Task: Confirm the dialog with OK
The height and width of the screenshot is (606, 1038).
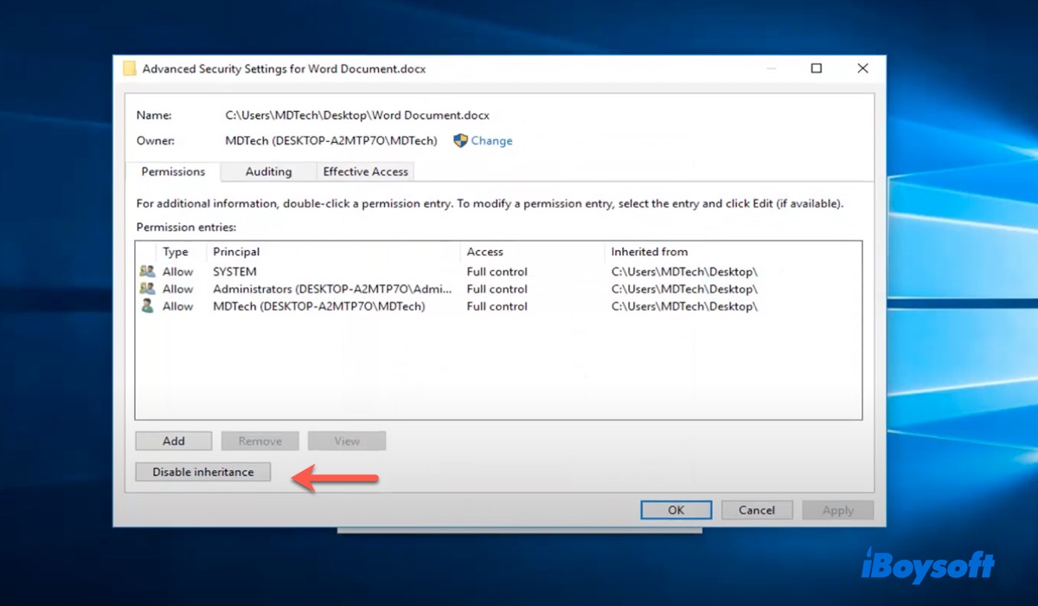Action: pyautogui.click(x=676, y=510)
